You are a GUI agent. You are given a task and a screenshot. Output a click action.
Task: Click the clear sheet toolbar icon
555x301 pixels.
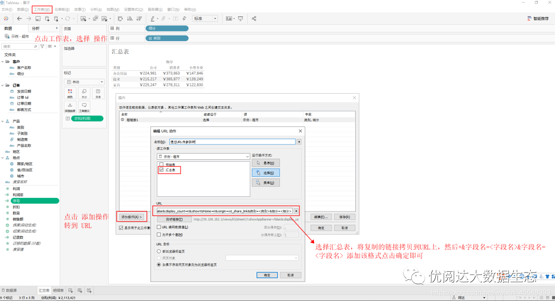click(x=104, y=18)
